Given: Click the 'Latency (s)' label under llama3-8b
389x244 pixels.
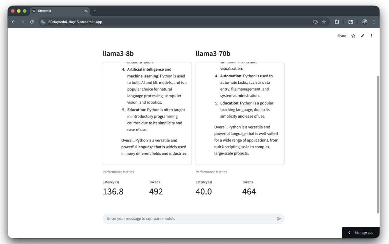Looking at the screenshot, I should [x=111, y=182].
